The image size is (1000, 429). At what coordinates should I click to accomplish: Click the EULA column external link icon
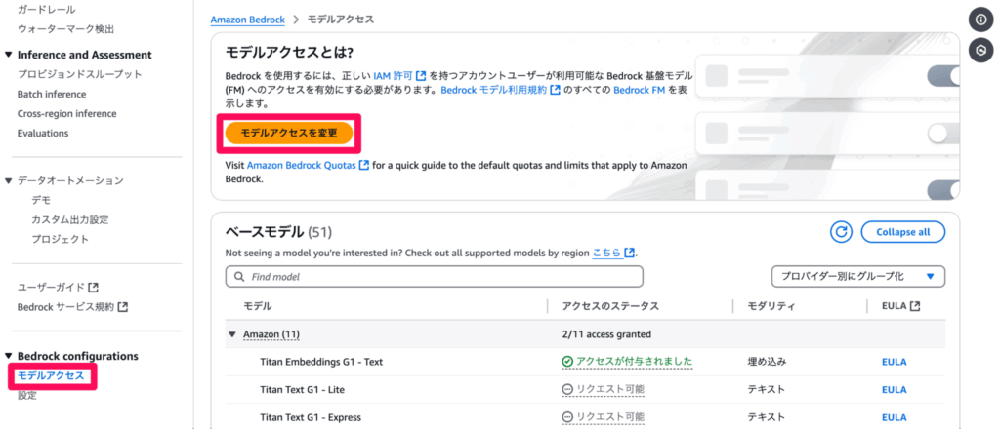(x=915, y=306)
